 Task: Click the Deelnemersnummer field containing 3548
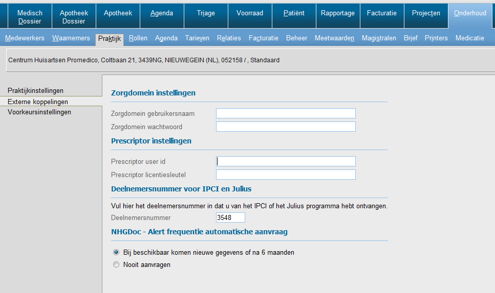[x=230, y=217]
